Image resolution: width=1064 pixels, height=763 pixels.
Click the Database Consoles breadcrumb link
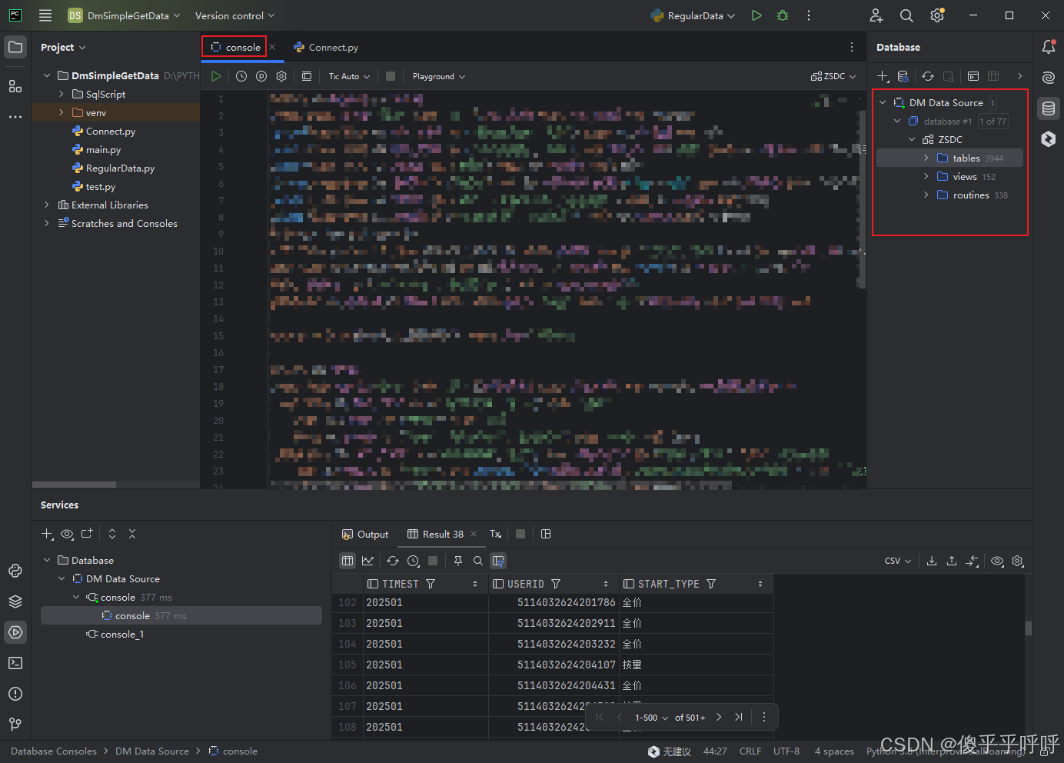click(52, 751)
